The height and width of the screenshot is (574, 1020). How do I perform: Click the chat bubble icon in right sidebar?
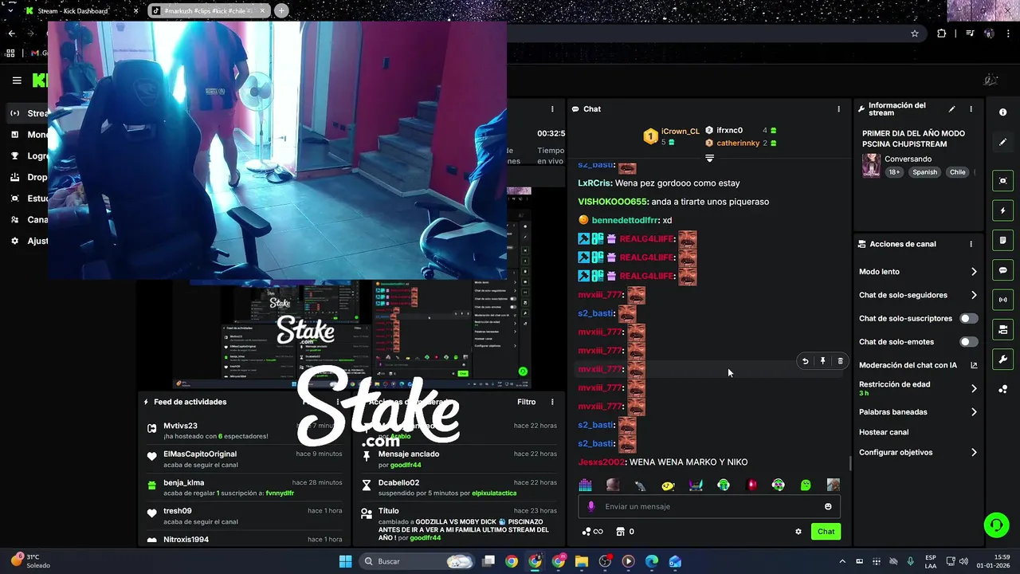(x=1002, y=270)
